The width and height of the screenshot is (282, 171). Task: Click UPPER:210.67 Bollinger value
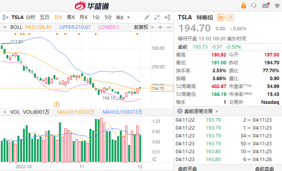(75, 27)
